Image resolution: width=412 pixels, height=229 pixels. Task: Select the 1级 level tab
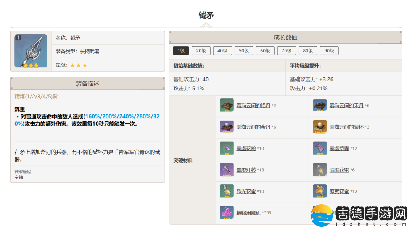coord(181,51)
